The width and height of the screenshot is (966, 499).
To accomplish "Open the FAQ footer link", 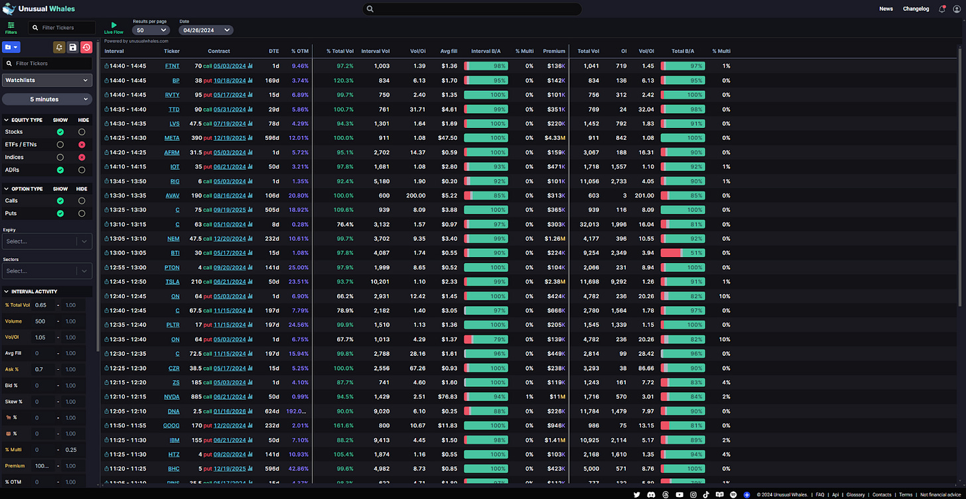I will (820, 494).
